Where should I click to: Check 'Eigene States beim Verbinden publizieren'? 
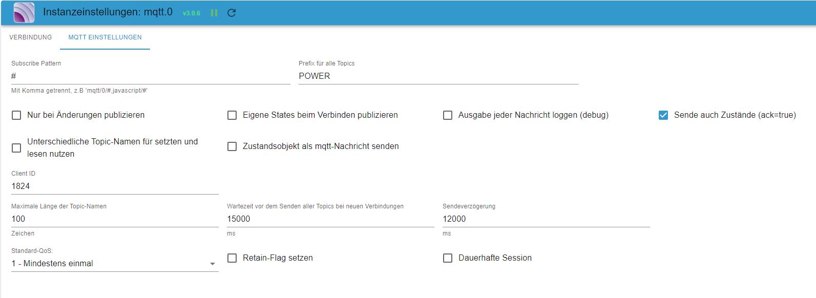coord(232,115)
